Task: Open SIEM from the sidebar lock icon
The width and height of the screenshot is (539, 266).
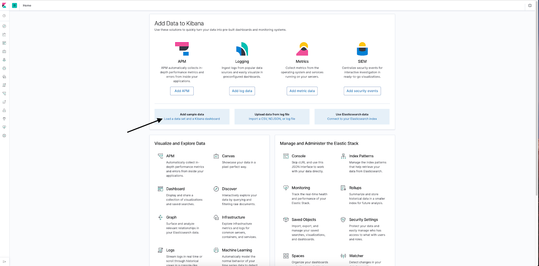Action: (4, 110)
